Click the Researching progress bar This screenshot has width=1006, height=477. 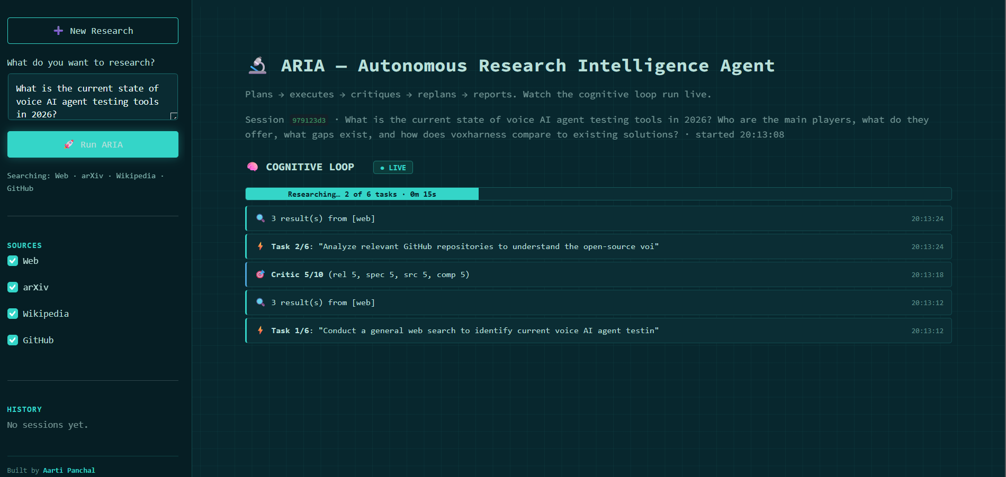pyautogui.click(x=598, y=194)
